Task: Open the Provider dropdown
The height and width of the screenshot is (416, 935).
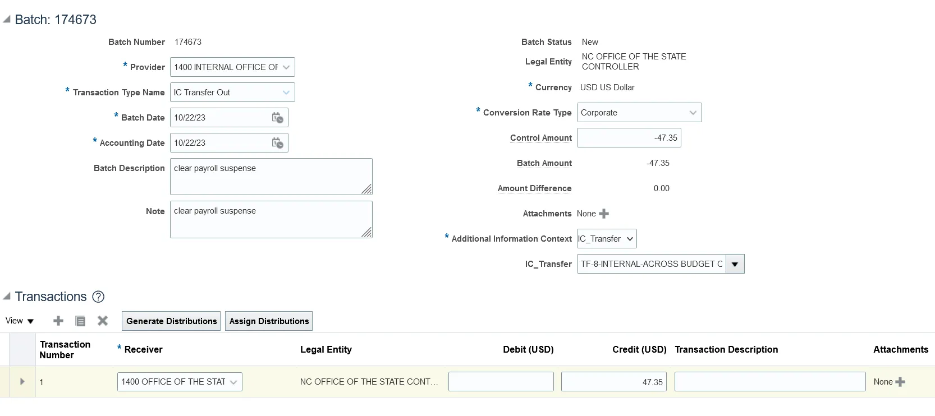Action: tap(286, 67)
